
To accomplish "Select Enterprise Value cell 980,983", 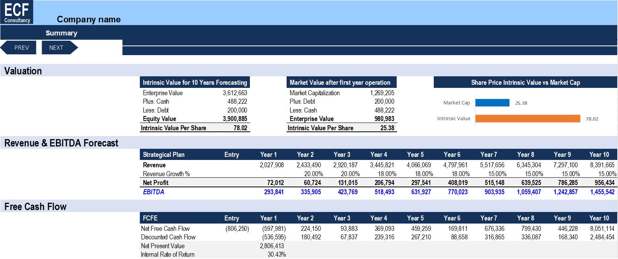I will [x=384, y=119].
